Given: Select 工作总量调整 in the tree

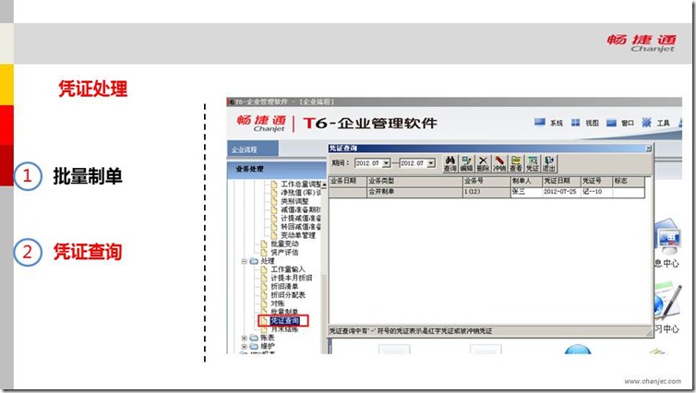Looking at the screenshot, I should click(x=301, y=185).
